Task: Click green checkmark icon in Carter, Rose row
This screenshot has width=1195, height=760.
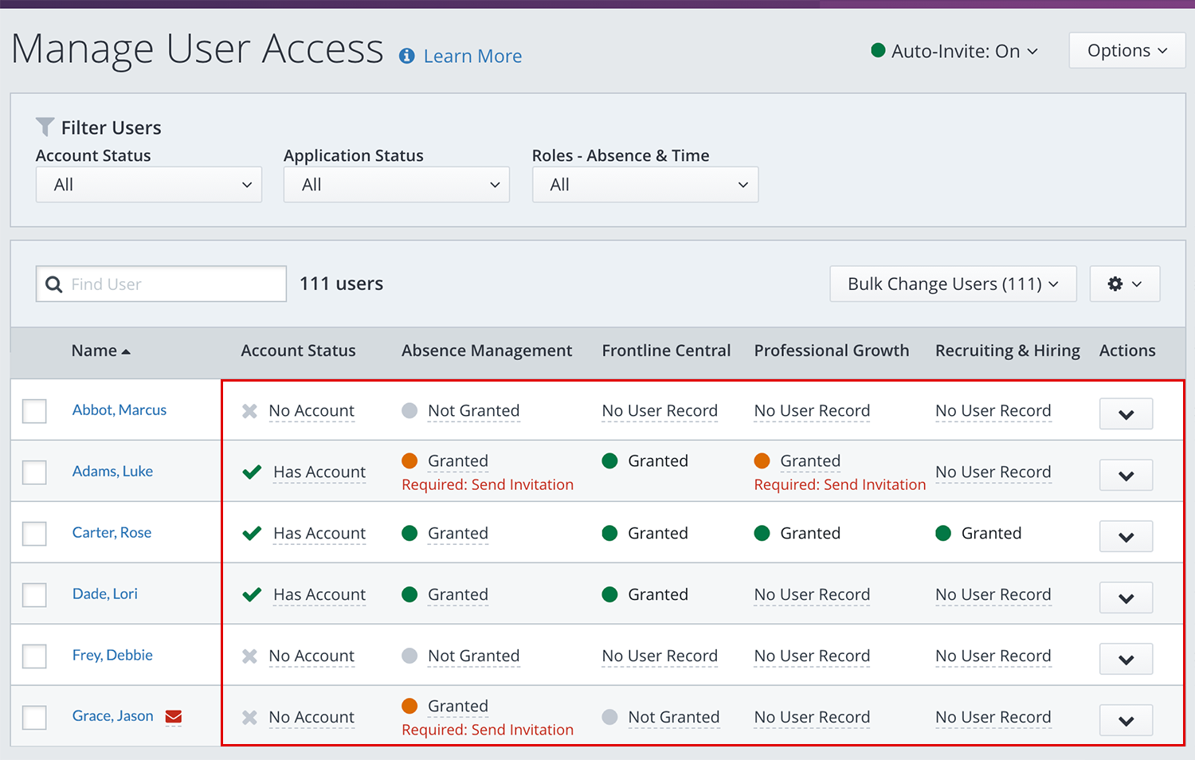Action: click(252, 533)
